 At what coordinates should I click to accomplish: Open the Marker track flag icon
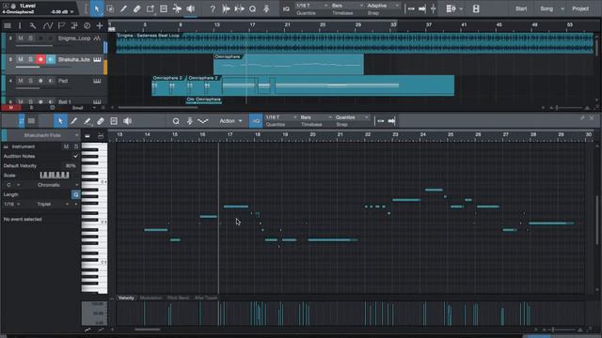pos(61,26)
